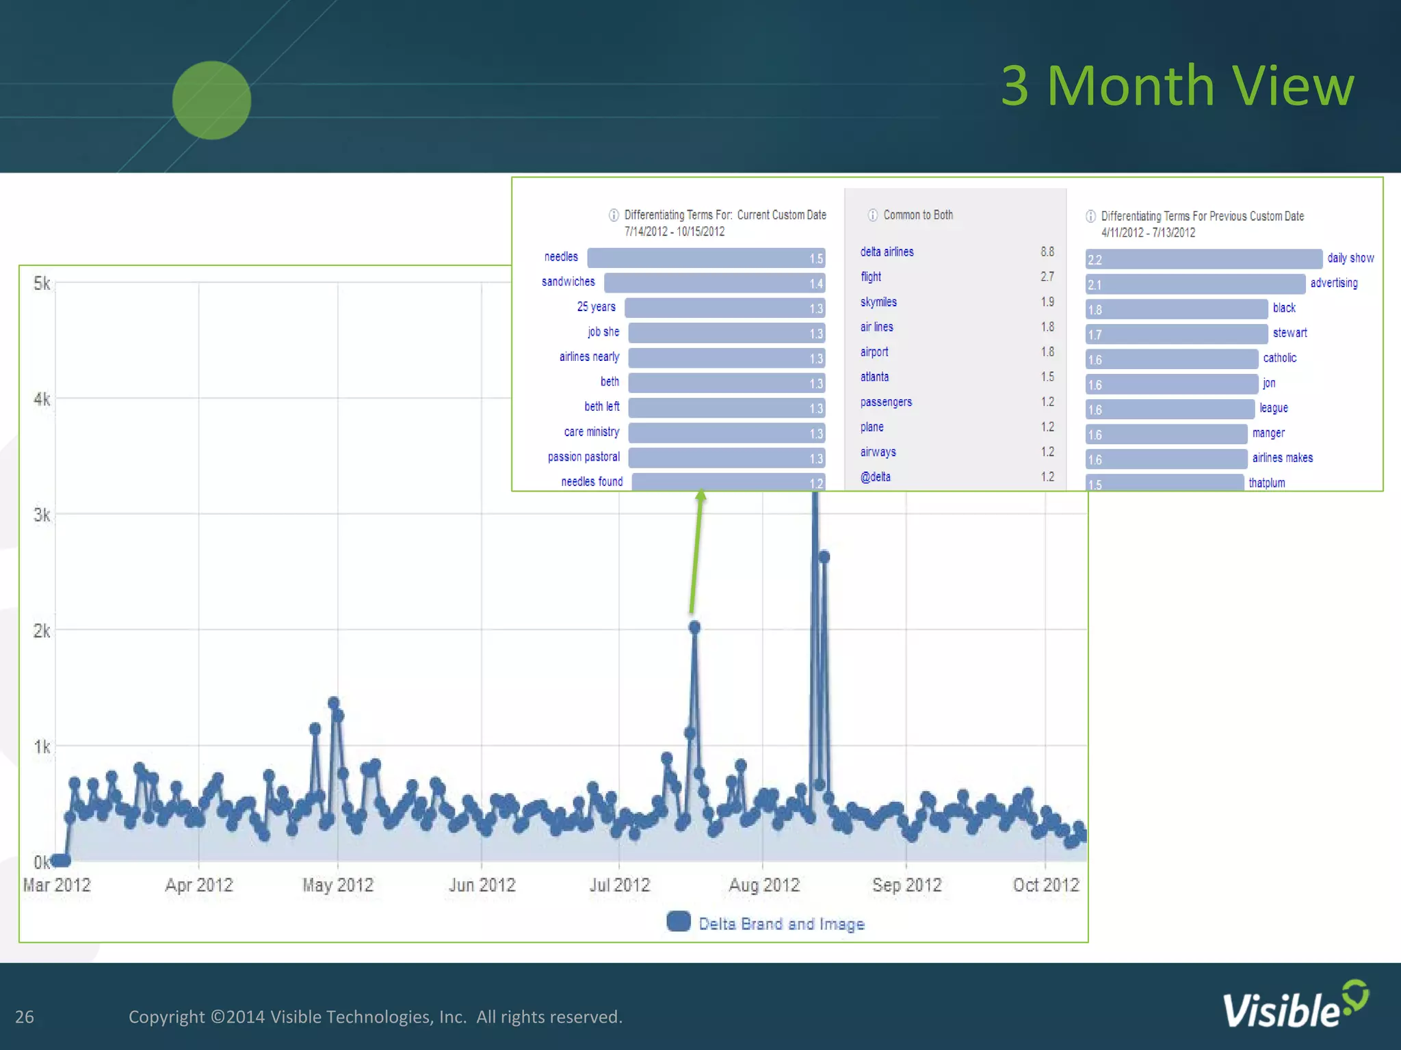
Task: Select the 'black' term
Action: 1284,308
